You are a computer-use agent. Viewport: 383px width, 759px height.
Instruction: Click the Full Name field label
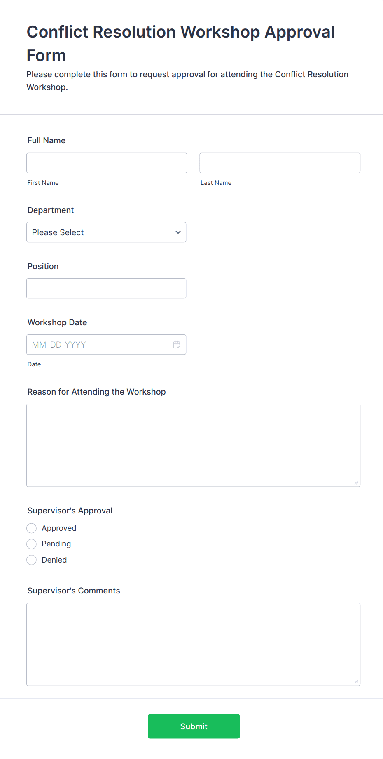click(47, 140)
